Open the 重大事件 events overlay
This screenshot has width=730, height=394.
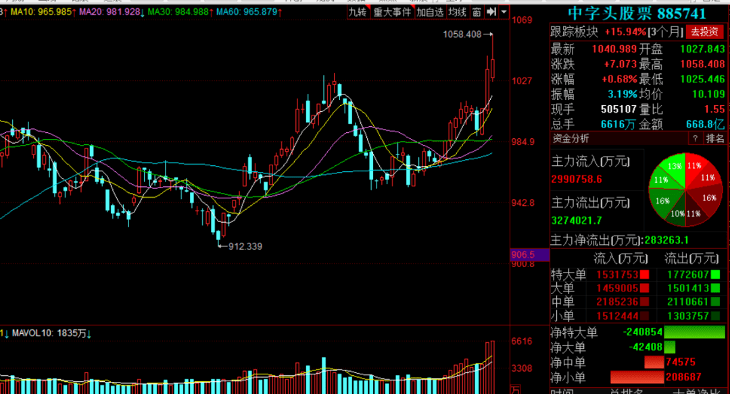tap(392, 12)
